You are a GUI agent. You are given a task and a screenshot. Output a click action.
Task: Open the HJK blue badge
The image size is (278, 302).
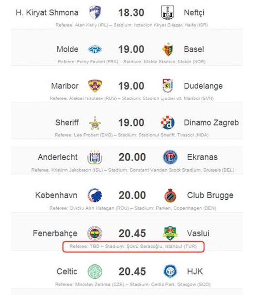click(170, 271)
